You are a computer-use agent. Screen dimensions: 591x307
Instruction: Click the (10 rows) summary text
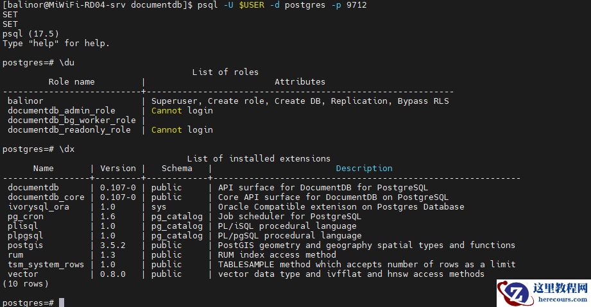26,283
